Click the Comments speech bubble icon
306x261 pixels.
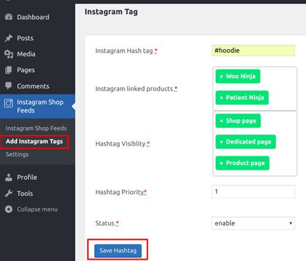click(x=8, y=86)
